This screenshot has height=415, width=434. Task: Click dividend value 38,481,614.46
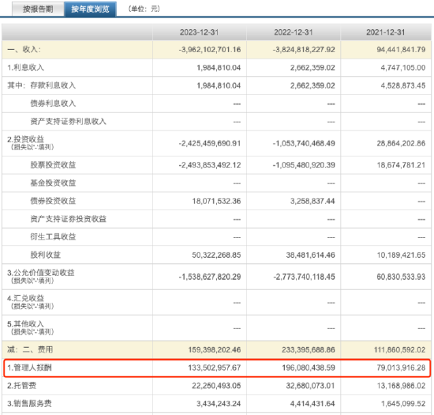[311, 255]
